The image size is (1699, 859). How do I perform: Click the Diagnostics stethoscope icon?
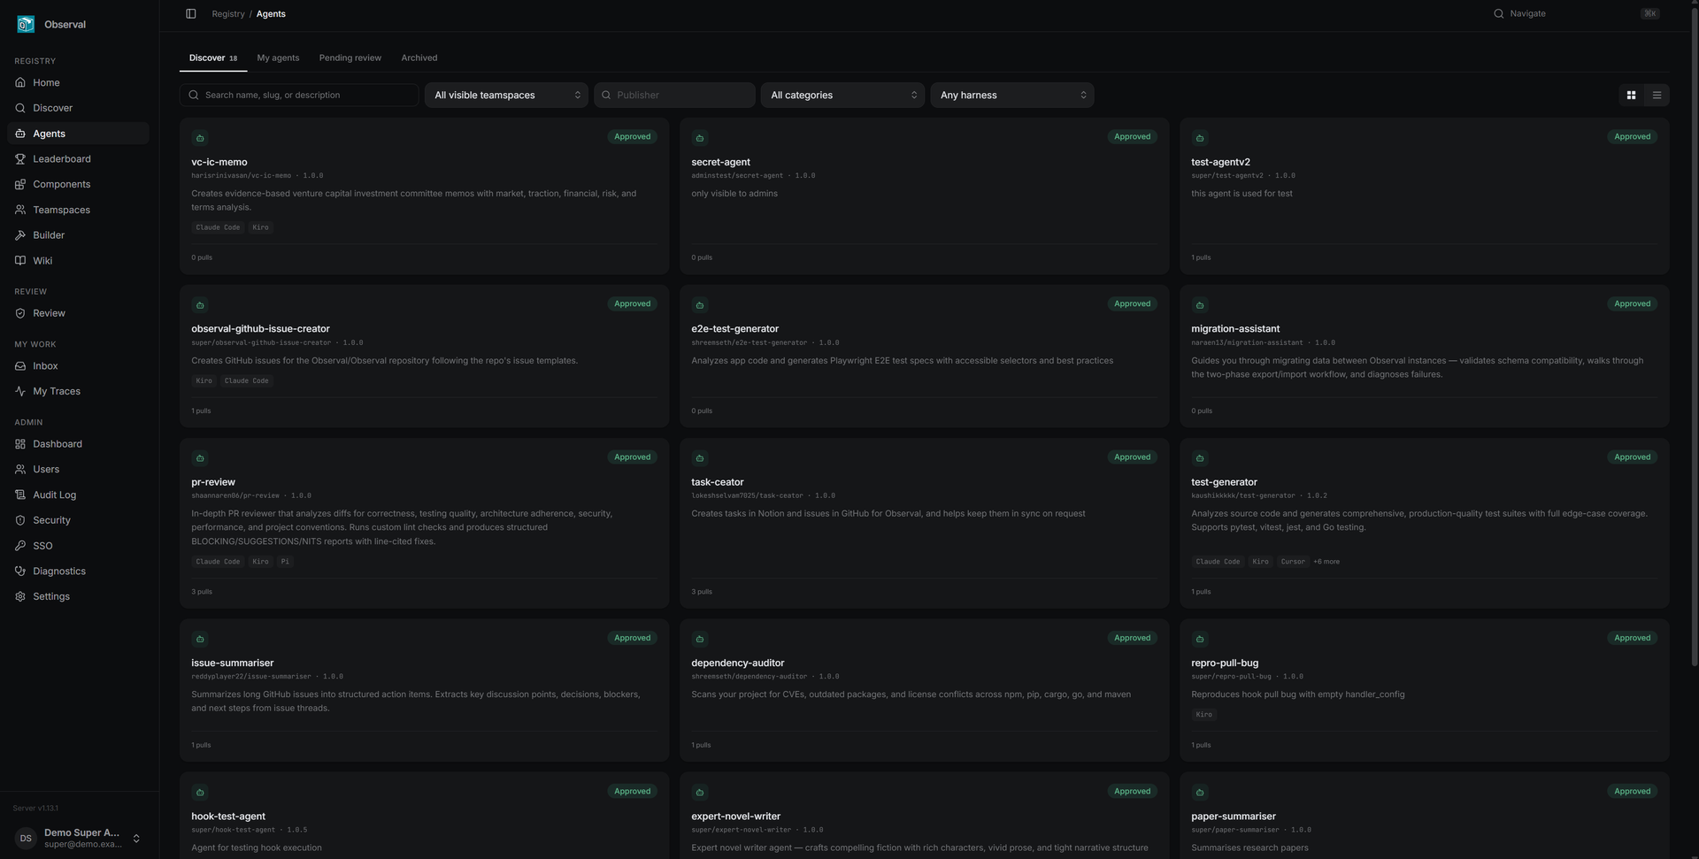click(20, 571)
